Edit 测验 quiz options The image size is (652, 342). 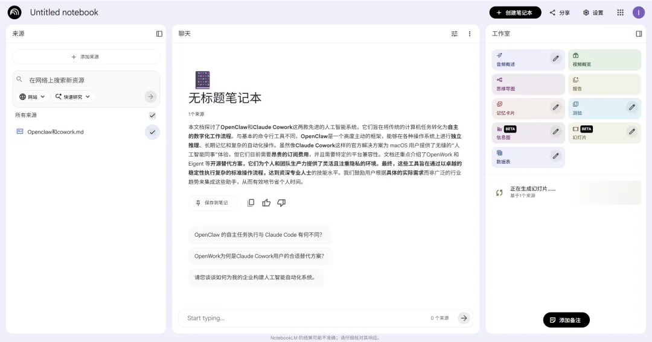(x=631, y=107)
